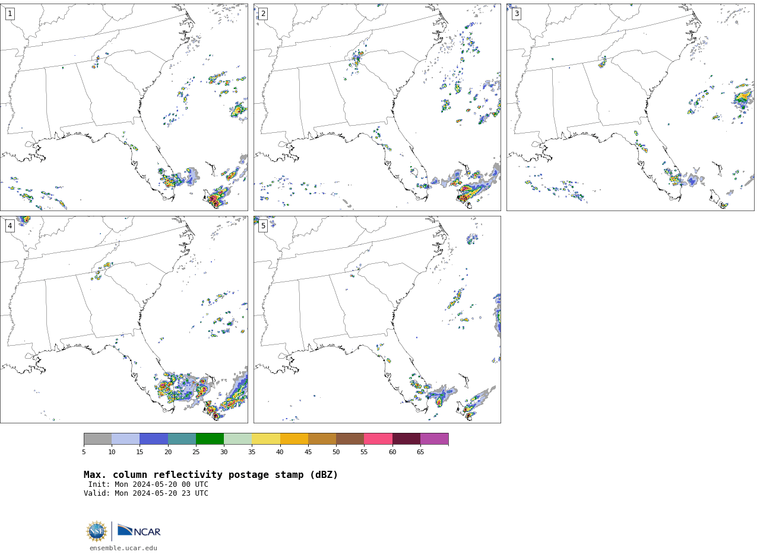The image size is (760, 555).
Task: Click the orange 40-45 dBZ swatch
Action: (294, 439)
